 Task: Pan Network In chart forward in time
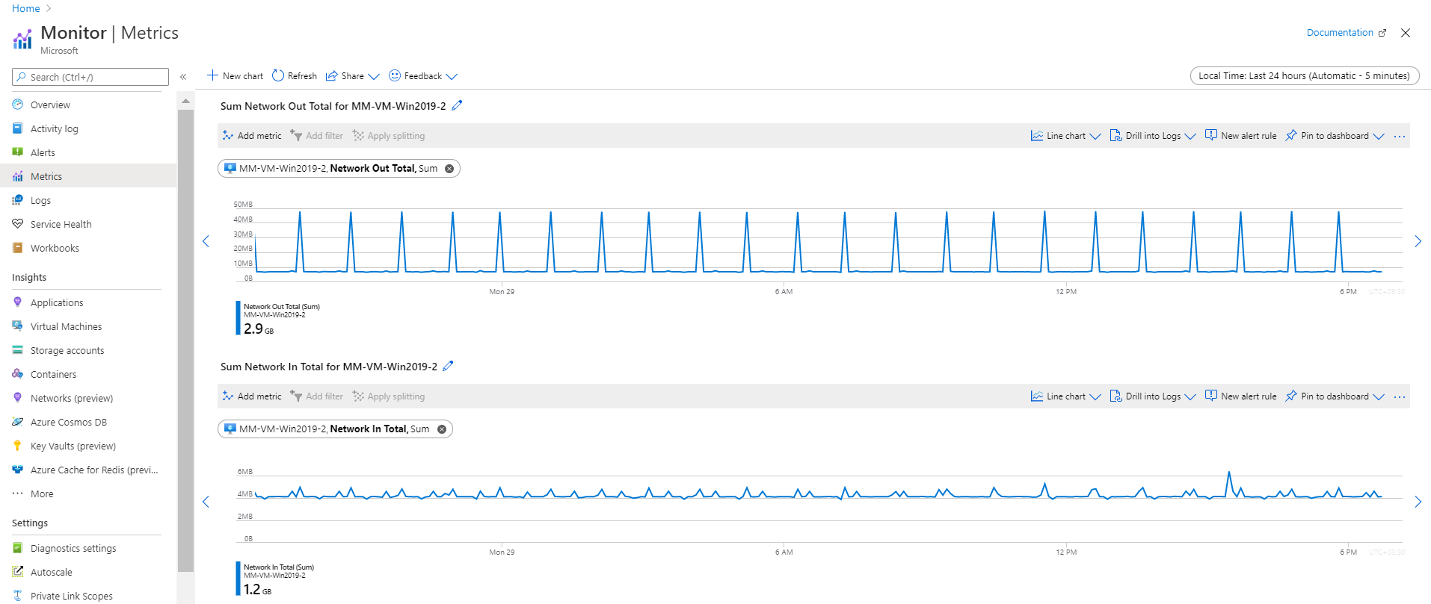[1418, 502]
